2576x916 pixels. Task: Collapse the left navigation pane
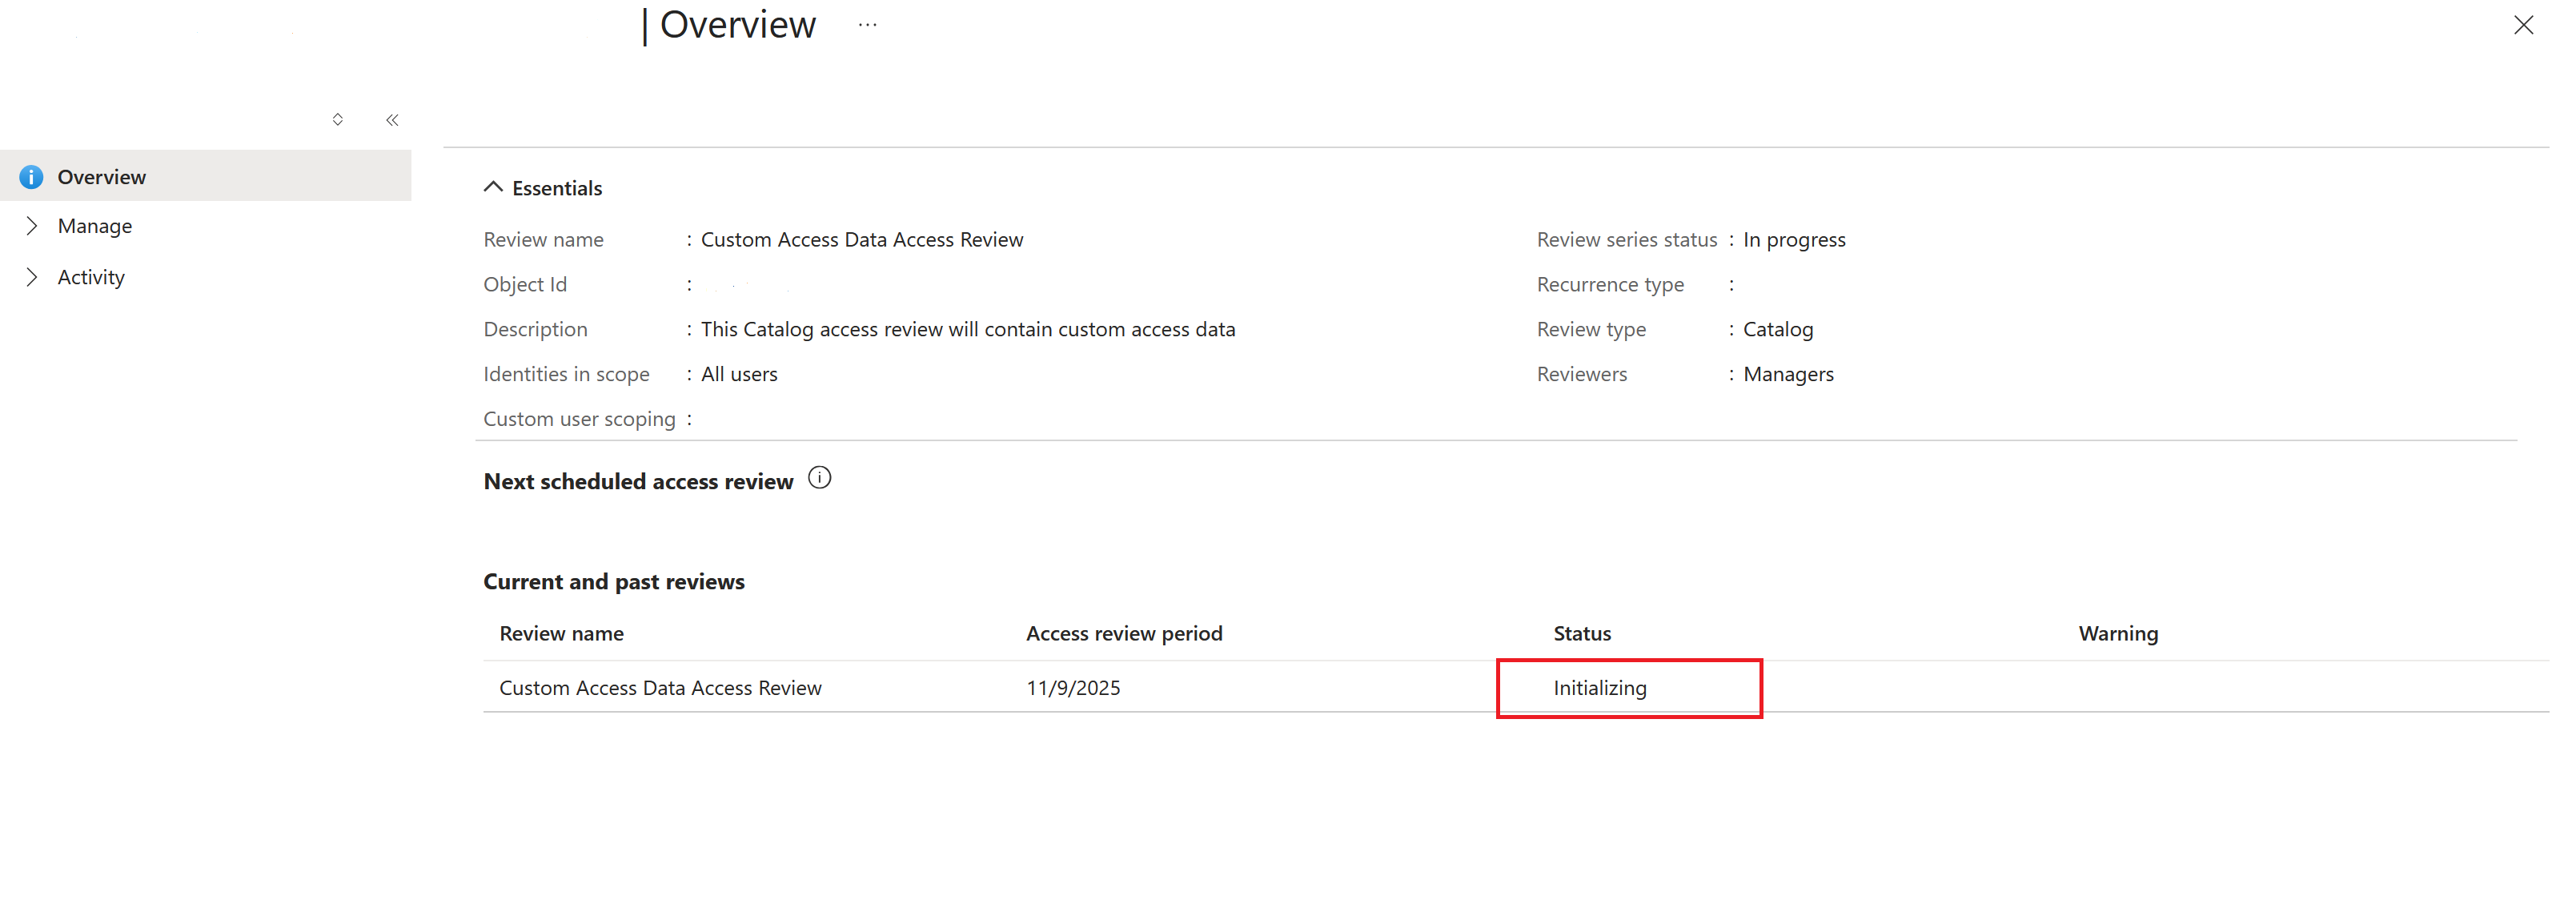click(392, 119)
